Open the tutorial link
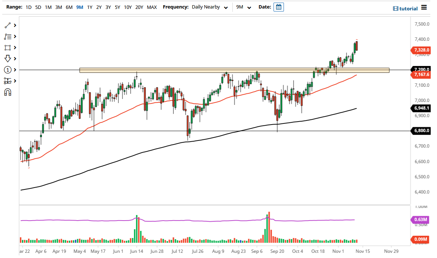This screenshot has height=258, width=437. (x=405, y=9)
